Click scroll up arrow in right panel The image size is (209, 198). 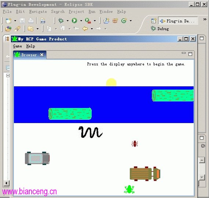pos(202,160)
